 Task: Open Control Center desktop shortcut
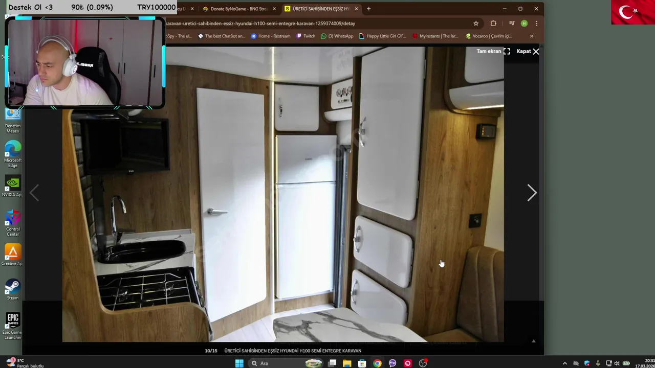coord(13,223)
